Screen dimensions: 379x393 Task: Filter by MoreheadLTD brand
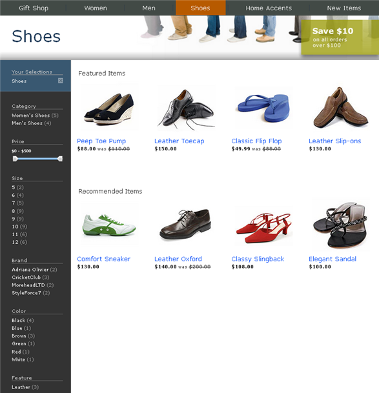point(33,285)
